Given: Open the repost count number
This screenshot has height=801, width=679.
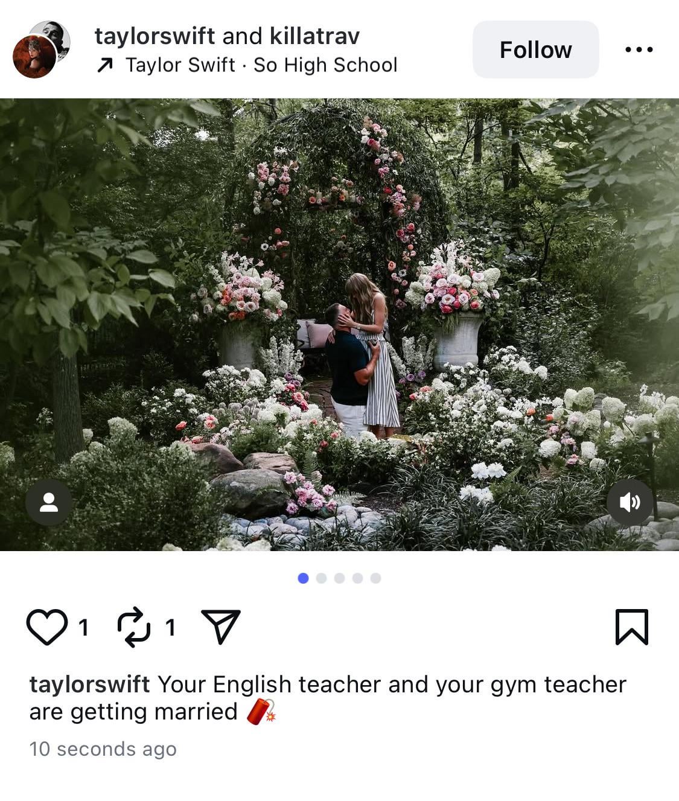Looking at the screenshot, I should (x=171, y=628).
